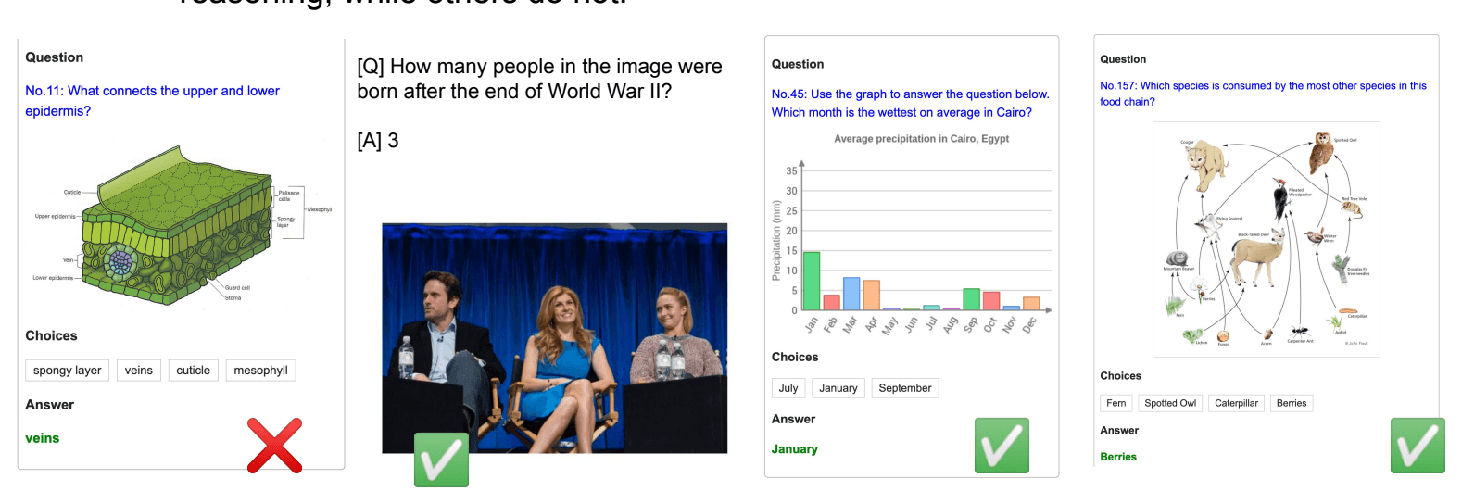1462x491 pixels.
Task: Click the green answer text 'Berries'
Action: tap(1118, 457)
